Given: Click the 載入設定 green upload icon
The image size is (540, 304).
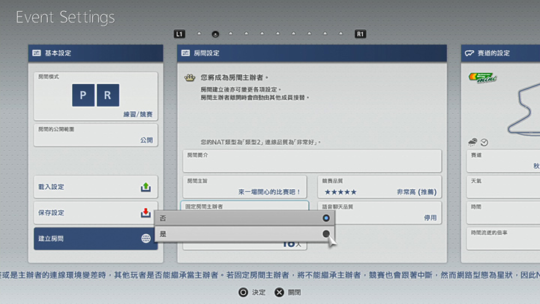Looking at the screenshot, I should [145, 188].
